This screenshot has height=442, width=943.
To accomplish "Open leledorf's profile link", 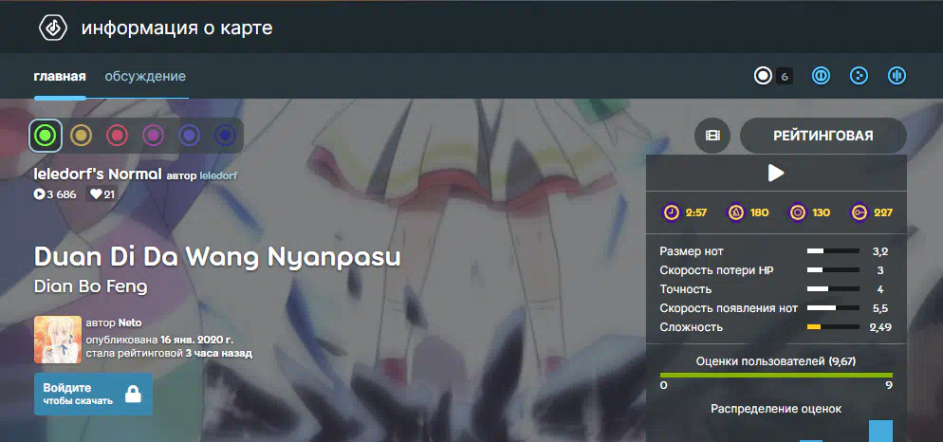I will (x=218, y=175).
